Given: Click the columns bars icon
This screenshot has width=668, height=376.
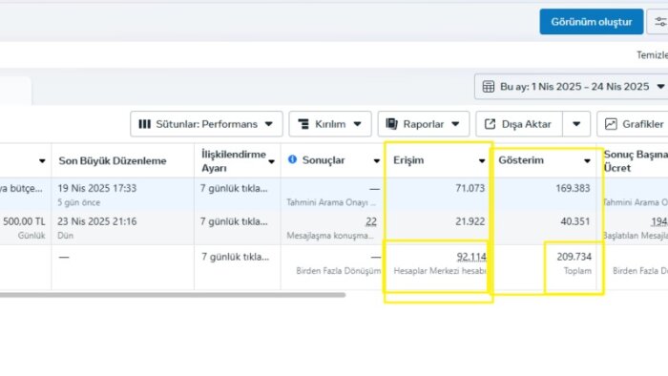Looking at the screenshot, I should click(144, 124).
